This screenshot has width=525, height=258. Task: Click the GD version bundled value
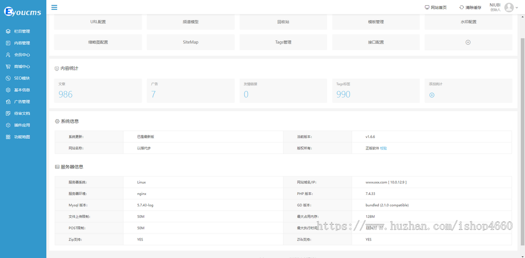[387, 205]
